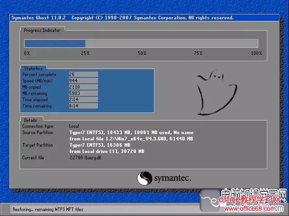This screenshot has width=289, height=216.
Task: Click the blue progress bar fill
Action: [55, 44]
